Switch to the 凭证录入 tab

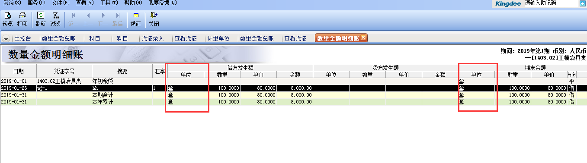coord(153,38)
